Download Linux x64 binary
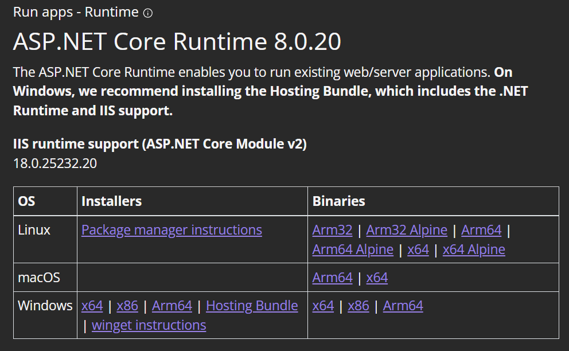This screenshot has height=351, width=569. pos(418,249)
